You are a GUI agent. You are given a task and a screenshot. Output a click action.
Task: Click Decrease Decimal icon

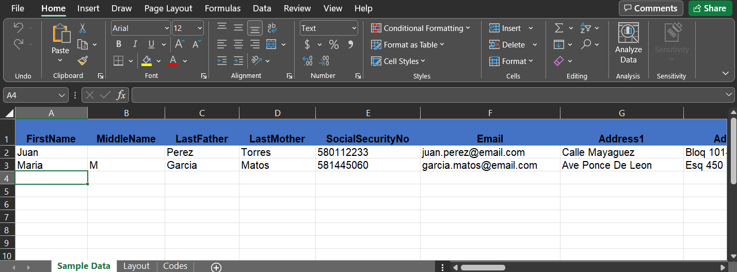324,61
